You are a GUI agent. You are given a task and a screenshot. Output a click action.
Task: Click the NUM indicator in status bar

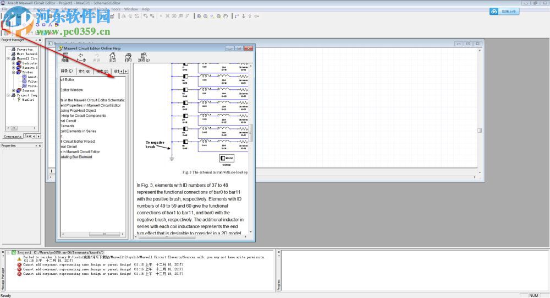tap(533, 296)
